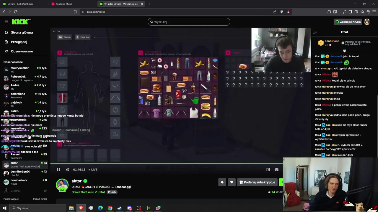
Task: Go back in the browser
Action: [4, 12]
